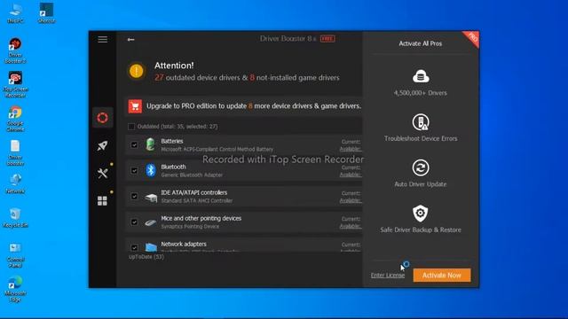Click Available link in Batteries row
Image resolution: width=568 pixels, height=319 pixels.
(x=351, y=149)
